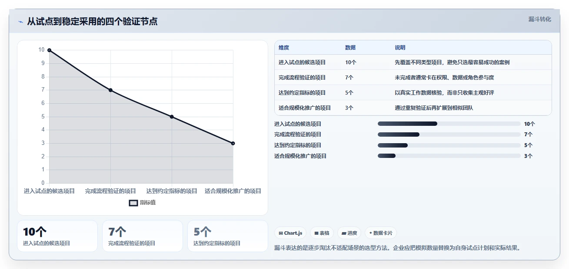Select the 数据卡片 chip
Viewport: 569px width, 269px height.
tap(381, 233)
